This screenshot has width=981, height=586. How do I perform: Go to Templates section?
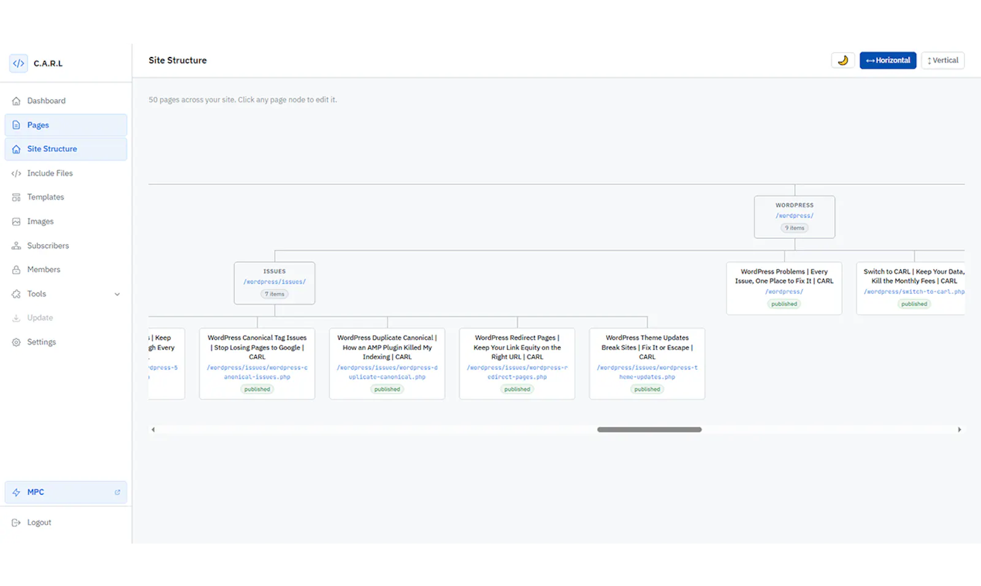pyautogui.click(x=66, y=197)
